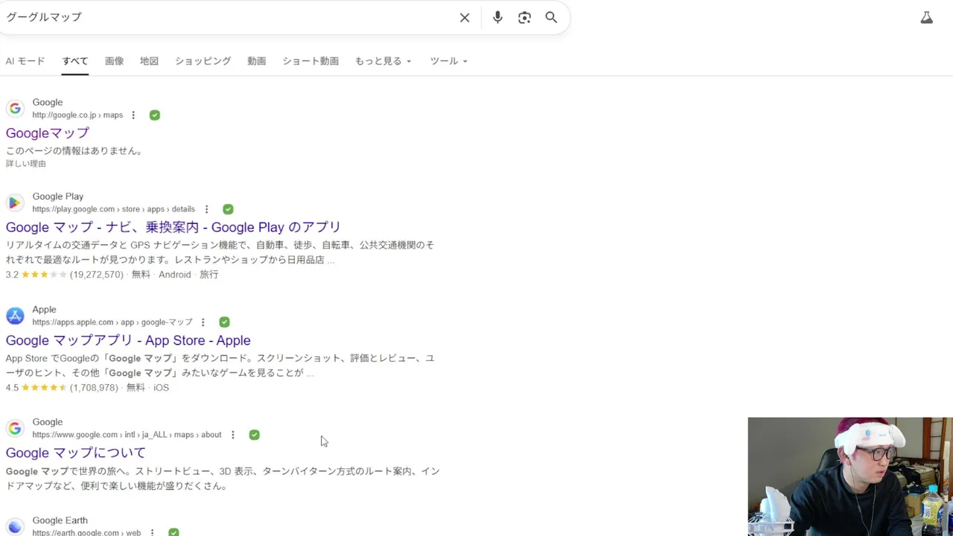Switch to ショート動画 tab
This screenshot has width=953, height=536.
coord(310,61)
